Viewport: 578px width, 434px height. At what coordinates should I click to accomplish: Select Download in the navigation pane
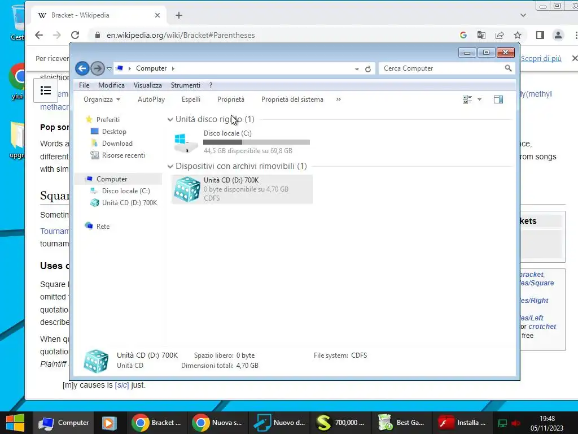(x=117, y=143)
